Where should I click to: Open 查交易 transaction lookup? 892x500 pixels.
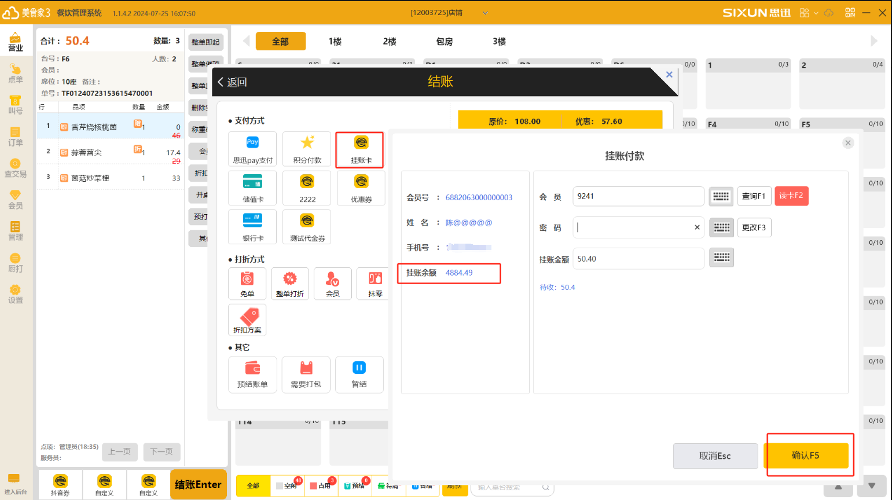(x=16, y=168)
